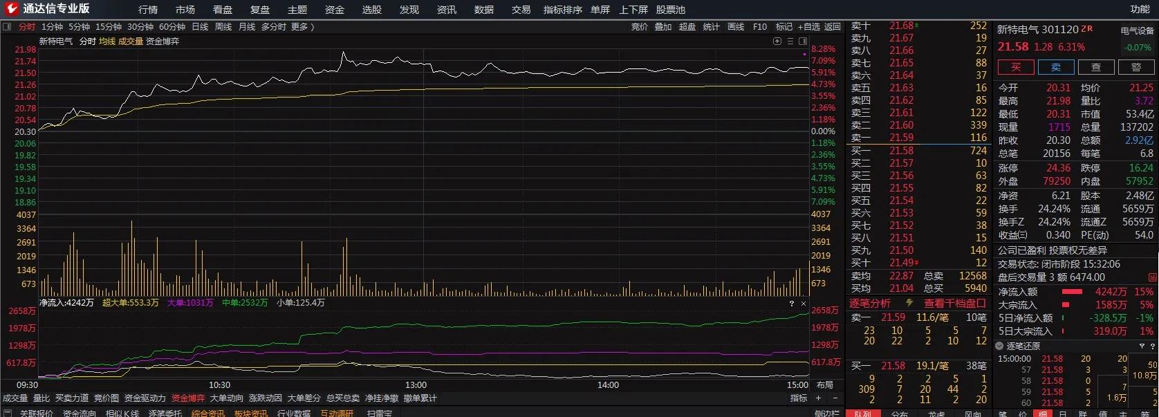Open the 功能 menu
1159x417 pixels.
[x=1140, y=10]
